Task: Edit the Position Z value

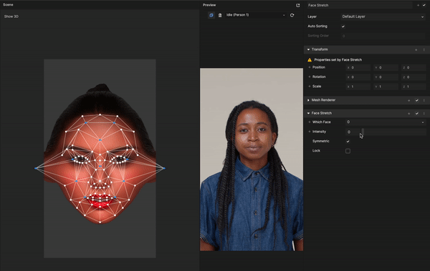Action: pyautogui.click(x=414, y=67)
